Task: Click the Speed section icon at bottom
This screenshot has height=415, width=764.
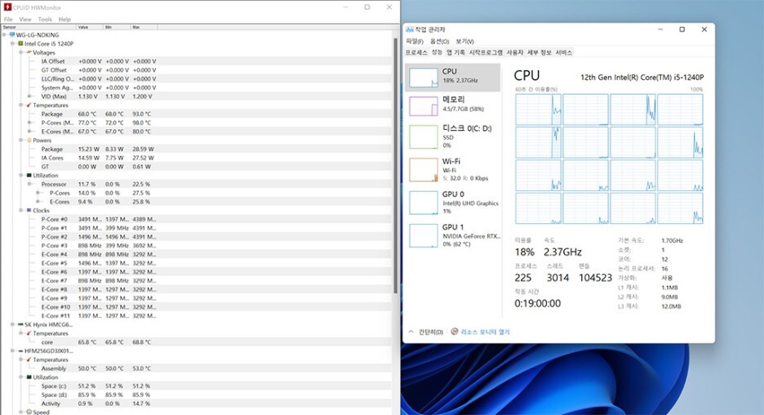Action: (29, 412)
